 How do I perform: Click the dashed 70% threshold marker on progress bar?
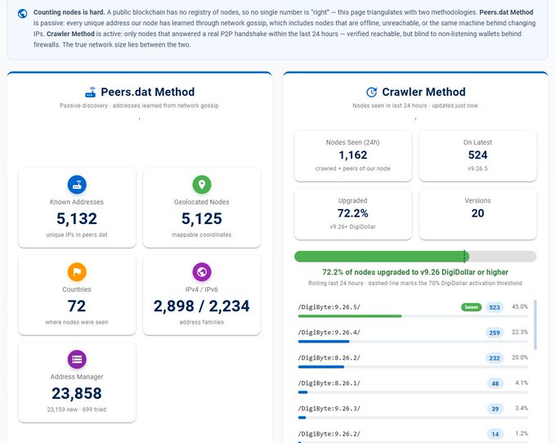464,257
